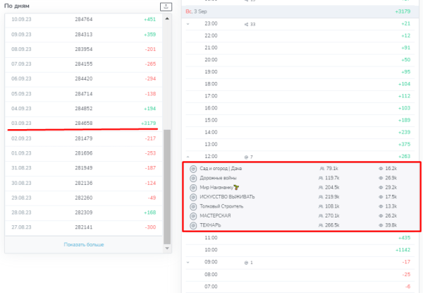Image resolution: width=423 pixels, height=293 pixels.
Task: Click the reposts share icon in the 23:00 row
Action: pyautogui.click(x=244, y=24)
